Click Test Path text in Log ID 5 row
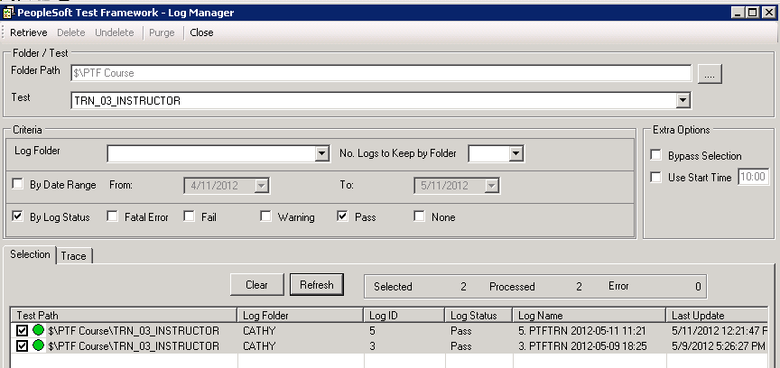 click(134, 331)
